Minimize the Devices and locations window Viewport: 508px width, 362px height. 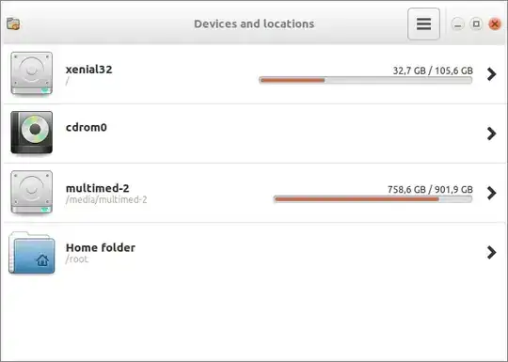tap(457, 24)
